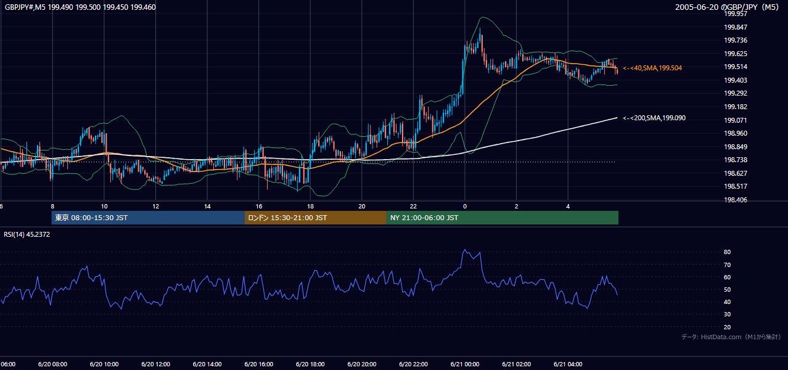
Task: Click price axis value 199.071
Action: point(736,120)
